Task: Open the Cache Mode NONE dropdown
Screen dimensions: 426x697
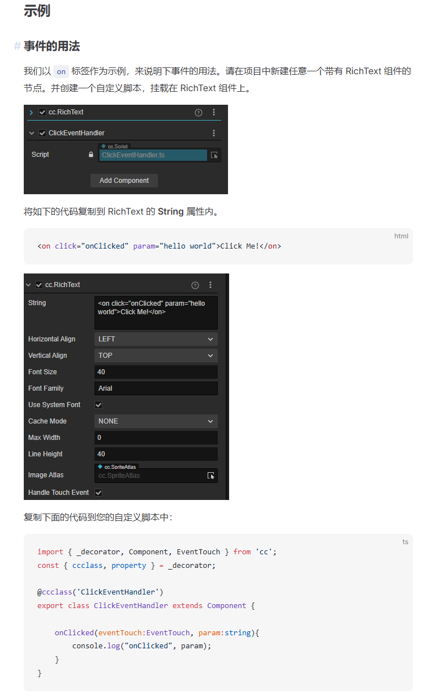Action: point(156,421)
